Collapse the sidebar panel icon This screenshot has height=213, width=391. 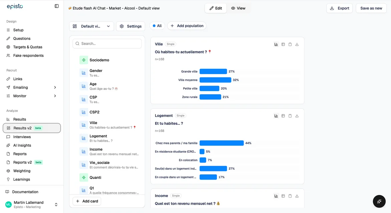point(57,6)
